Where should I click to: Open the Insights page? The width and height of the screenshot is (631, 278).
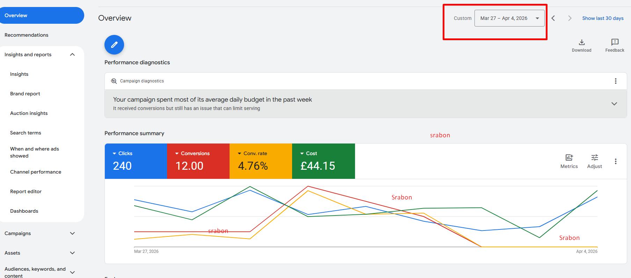(x=19, y=74)
